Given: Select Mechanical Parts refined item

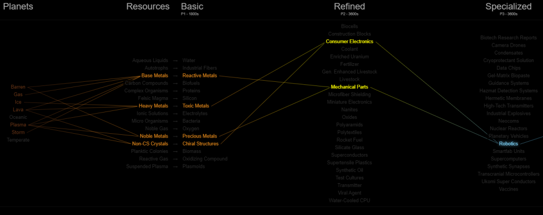Looking at the screenshot, I should pos(349,87).
